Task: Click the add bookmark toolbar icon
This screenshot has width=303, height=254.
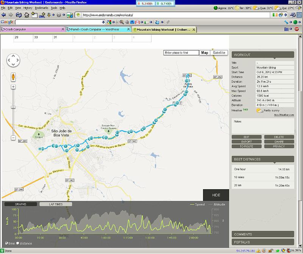Action: pyautogui.click(x=42, y=15)
